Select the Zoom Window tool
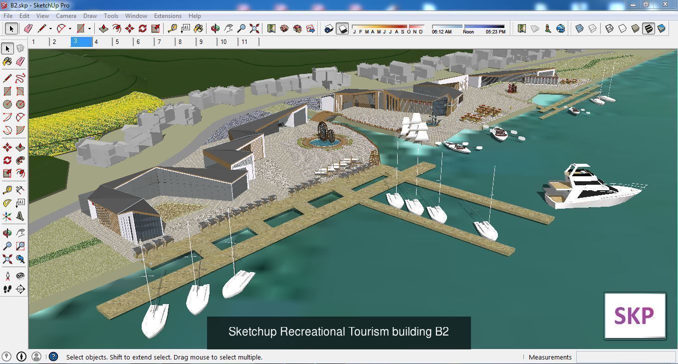 [x=20, y=246]
